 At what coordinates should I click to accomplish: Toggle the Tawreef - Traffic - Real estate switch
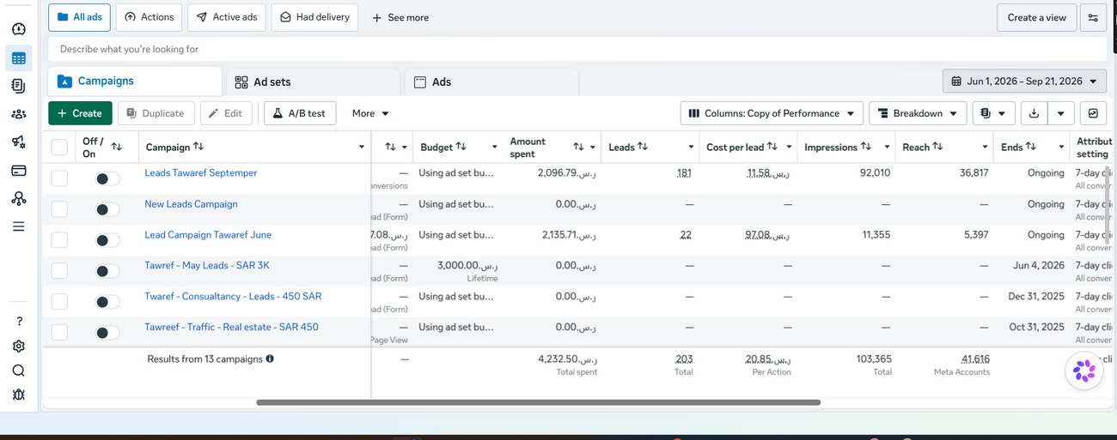pyautogui.click(x=107, y=333)
